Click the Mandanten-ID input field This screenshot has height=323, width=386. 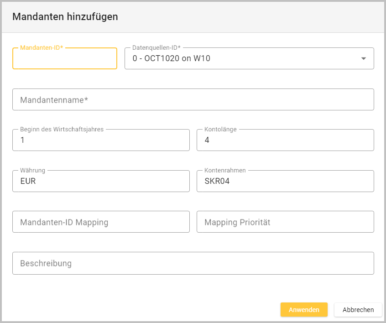(64, 59)
